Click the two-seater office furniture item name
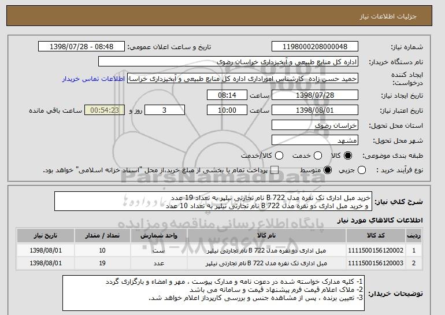The width and height of the screenshot is (445, 315). pyautogui.click(x=266, y=251)
